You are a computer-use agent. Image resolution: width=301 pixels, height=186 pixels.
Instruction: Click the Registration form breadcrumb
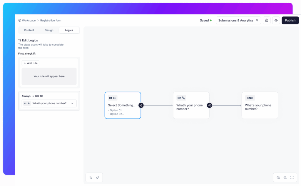tap(51, 20)
